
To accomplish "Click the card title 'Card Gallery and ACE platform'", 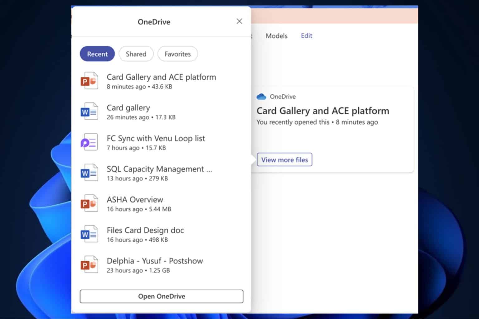I will (323, 111).
